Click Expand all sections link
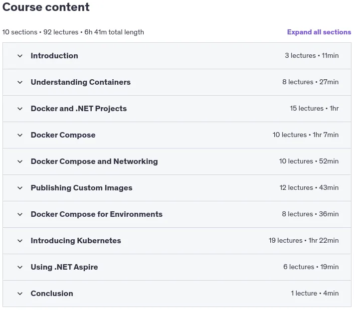 click(319, 32)
